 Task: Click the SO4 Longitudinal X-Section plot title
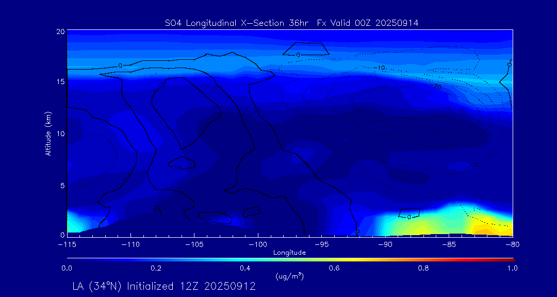pyautogui.click(x=291, y=23)
